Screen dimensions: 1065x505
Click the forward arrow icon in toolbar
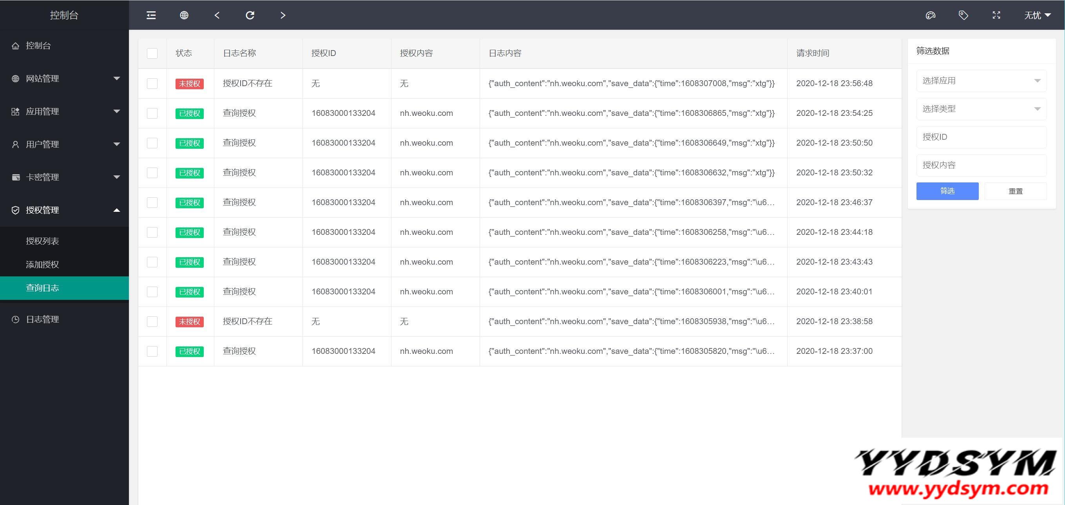pyautogui.click(x=283, y=15)
